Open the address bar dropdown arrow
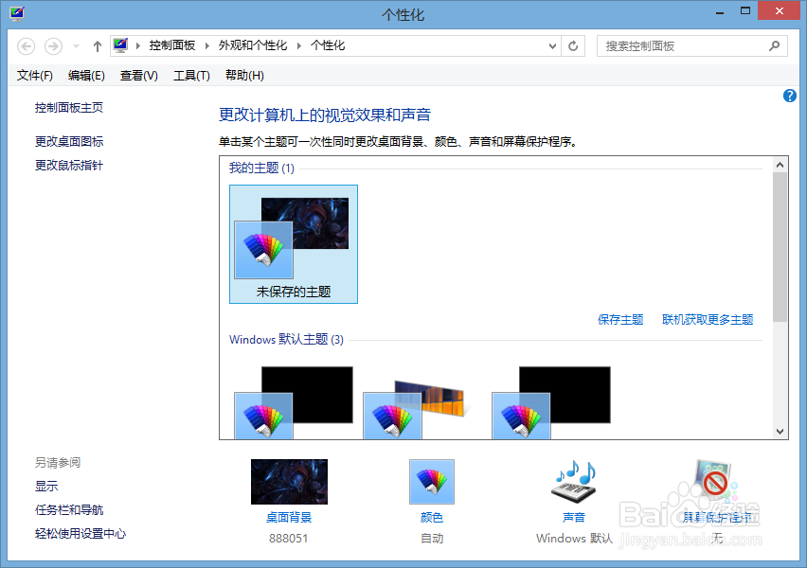 [x=550, y=45]
